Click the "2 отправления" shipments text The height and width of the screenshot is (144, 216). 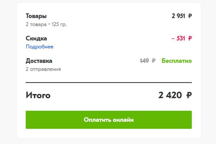[43, 69]
